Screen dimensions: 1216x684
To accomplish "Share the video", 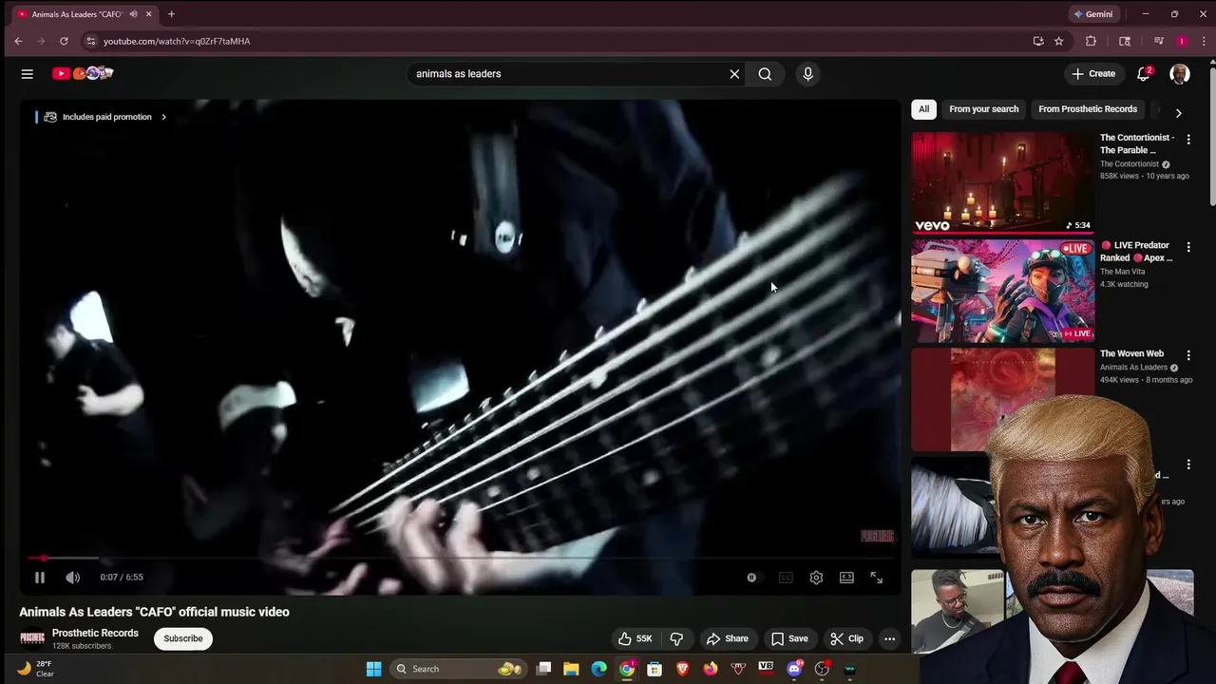I will (728, 639).
